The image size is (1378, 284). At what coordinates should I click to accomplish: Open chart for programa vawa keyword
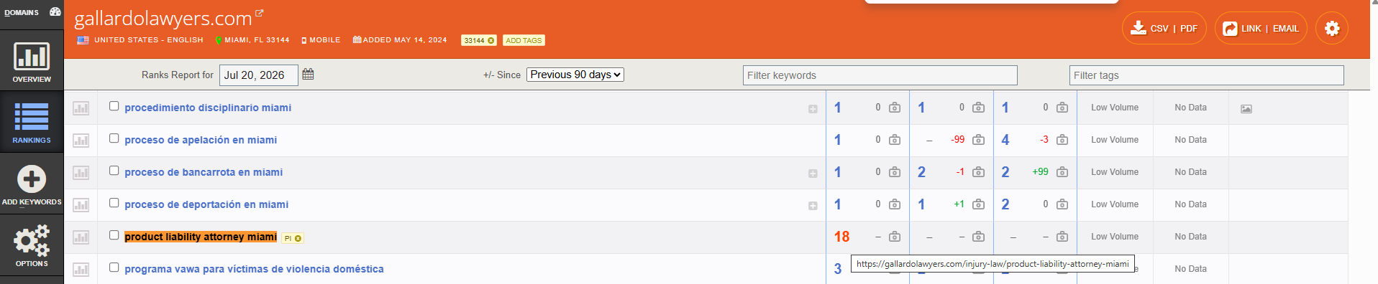point(81,270)
